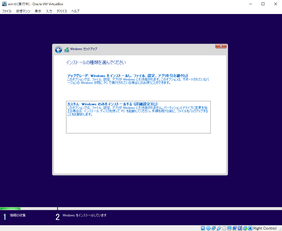Viewport: 282px width, 231px height.
Task: Click the display status icon in status bar
Action: pyautogui.click(x=229, y=228)
